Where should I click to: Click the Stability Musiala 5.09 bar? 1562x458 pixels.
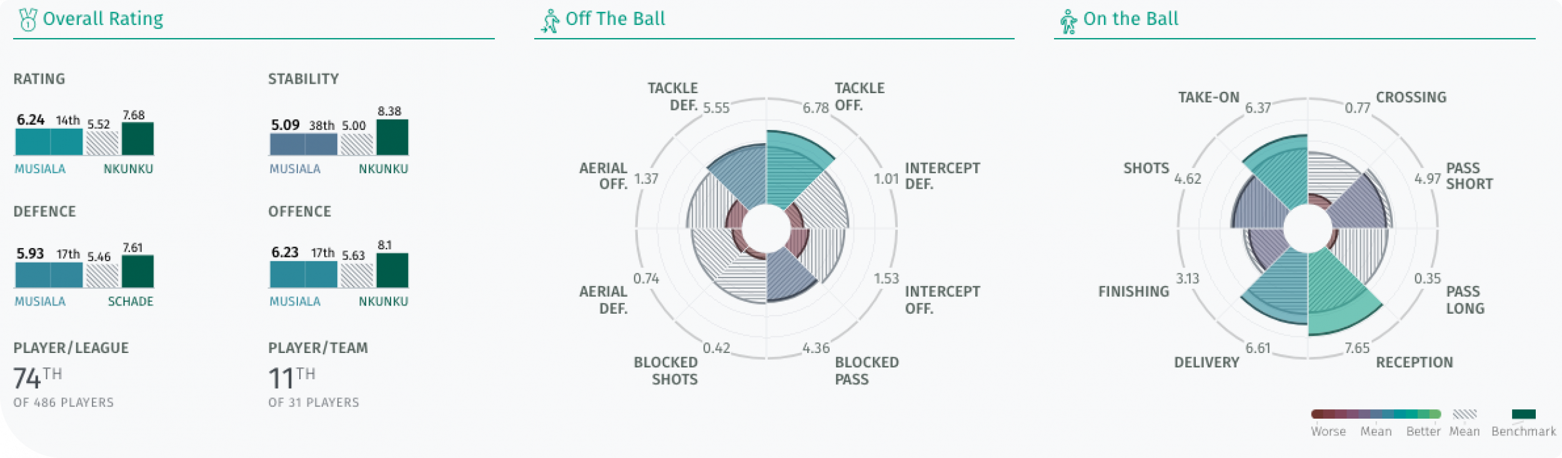(x=303, y=144)
